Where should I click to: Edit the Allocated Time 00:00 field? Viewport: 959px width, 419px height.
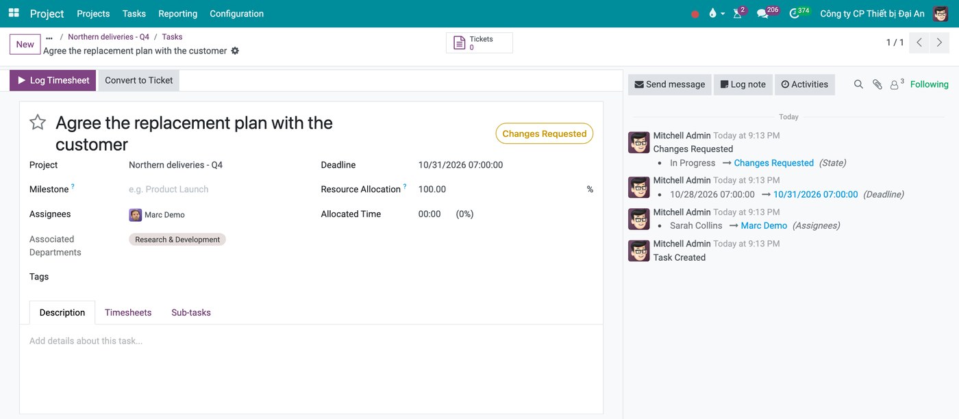(x=429, y=214)
